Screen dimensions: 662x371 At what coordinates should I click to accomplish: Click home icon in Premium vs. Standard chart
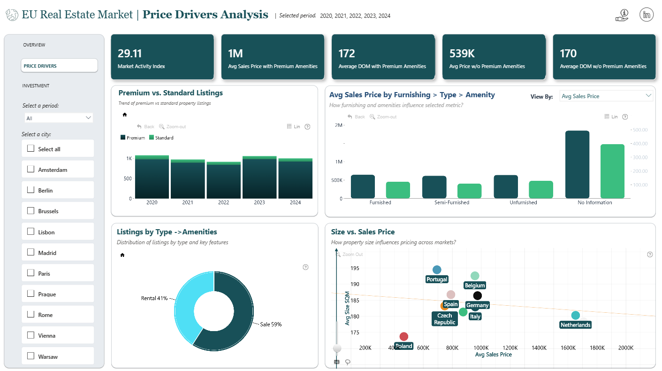coord(124,114)
